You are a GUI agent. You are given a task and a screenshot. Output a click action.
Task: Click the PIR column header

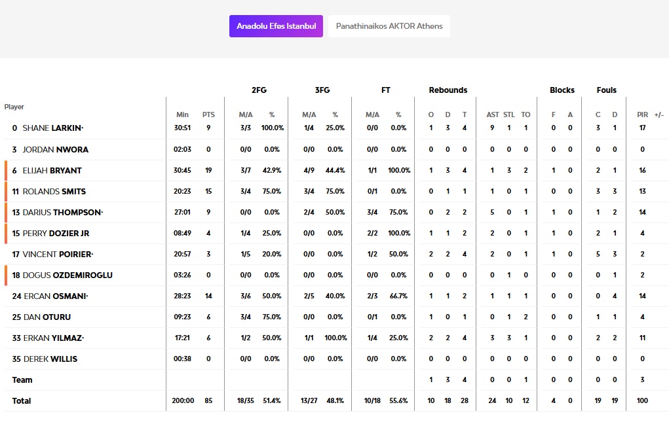[642, 115]
